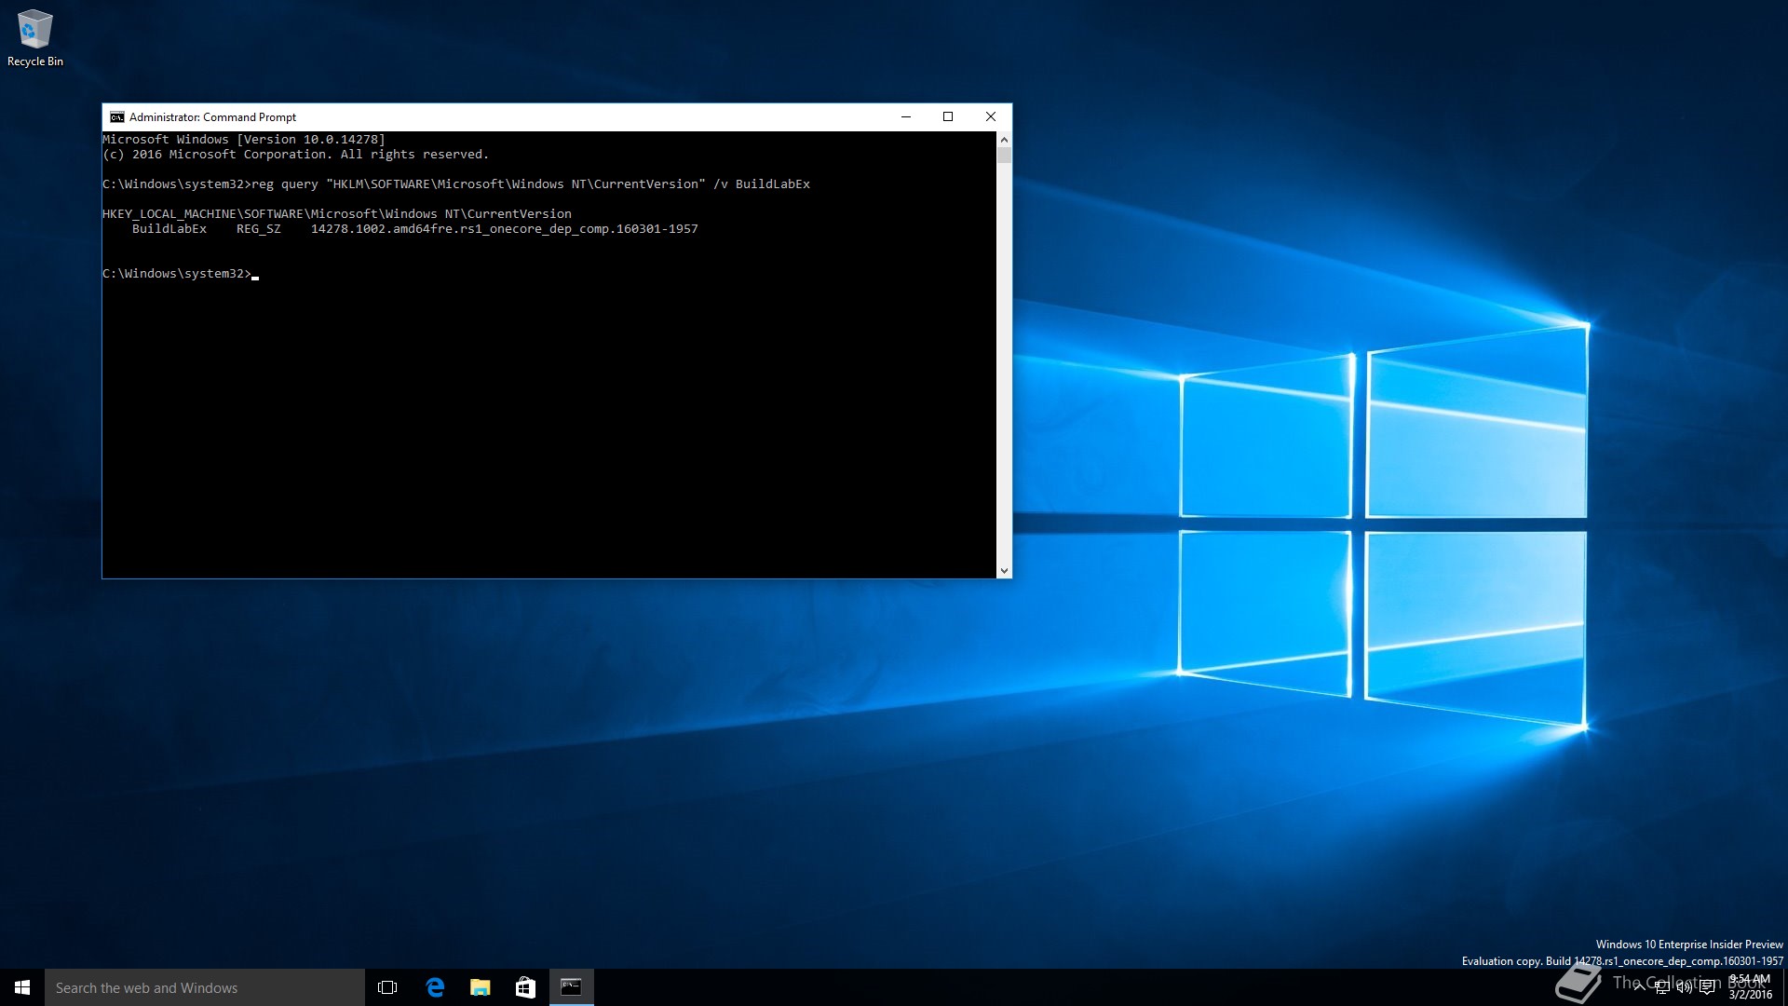
Task: Click the HKEY_LOCAL_MACHINE registry path output line
Action: tap(337, 214)
